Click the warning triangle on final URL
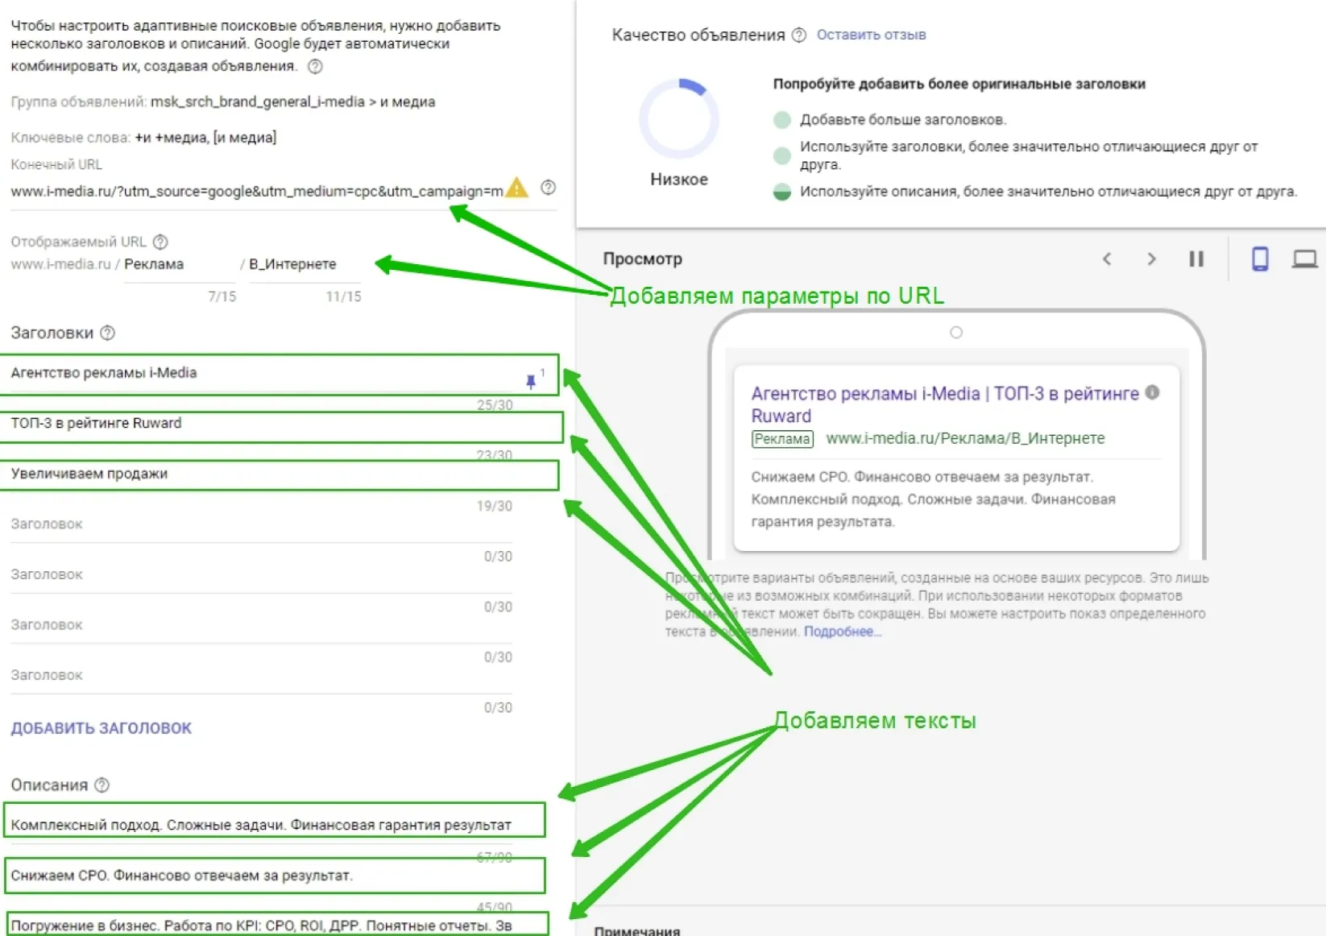Screen dimensions: 1326x936 (x=516, y=188)
